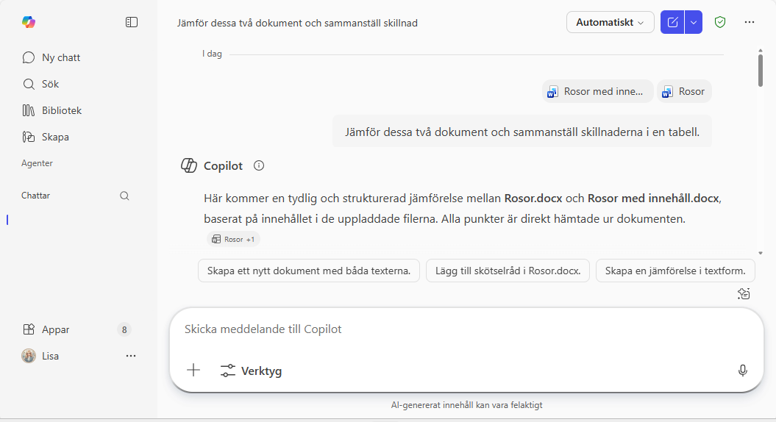Search chats with Chattar magnifier icon
776x422 pixels.
pyautogui.click(x=124, y=196)
